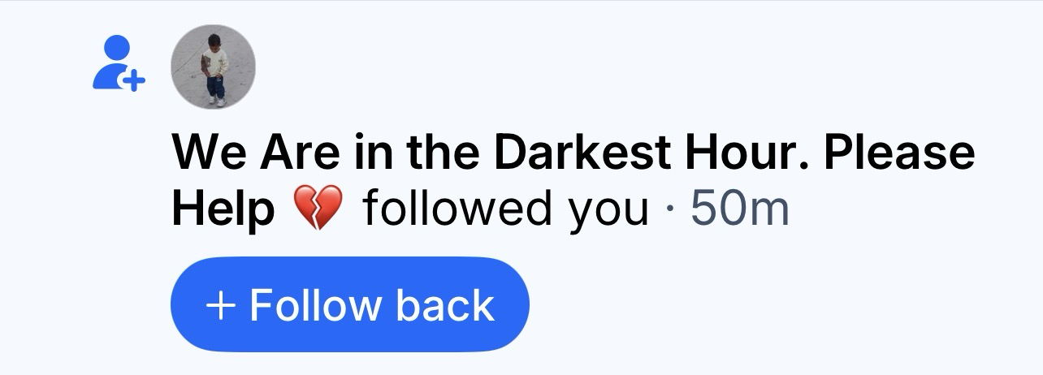Open the follower's circular profile avatar
The width and height of the screenshot is (1043, 375).
tap(213, 67)
